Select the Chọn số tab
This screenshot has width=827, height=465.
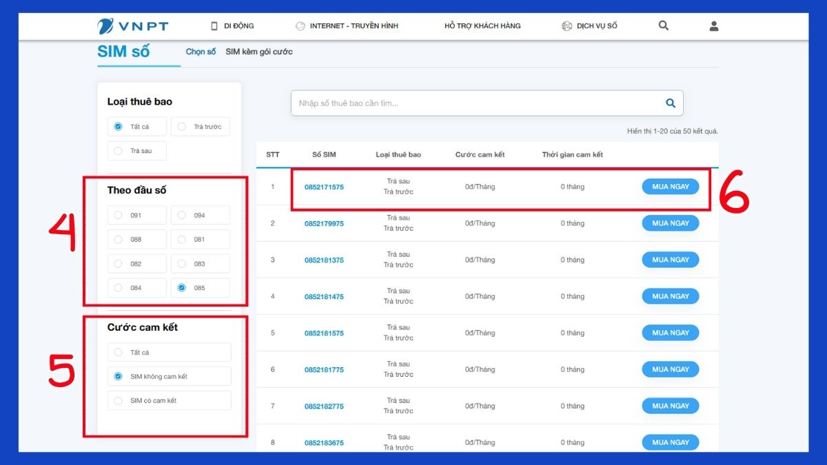click(x=201, y=52)
